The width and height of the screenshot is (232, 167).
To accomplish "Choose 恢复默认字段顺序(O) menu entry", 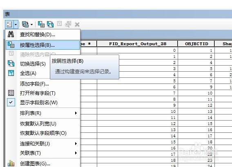I will [43, 133].
